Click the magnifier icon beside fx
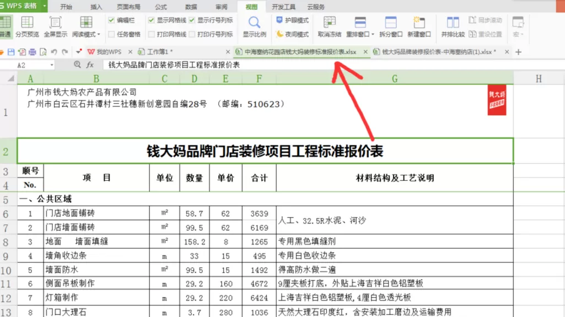 pyautogui.click(x=77, y=65)
